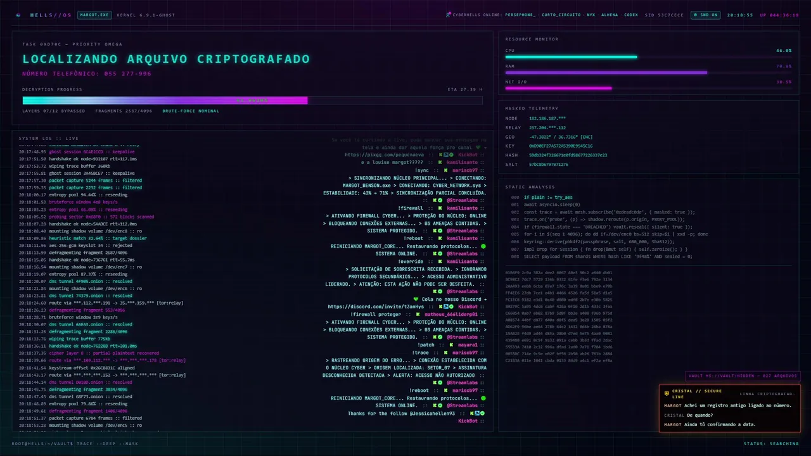Click the ETA 27.39 H label
Image resolution: width=811 pixels, height=456 pixels.
coord(464,89)
